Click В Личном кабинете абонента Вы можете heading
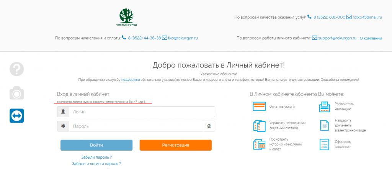The width and height of the screenshot is (392, 169). tap(297, 94)
